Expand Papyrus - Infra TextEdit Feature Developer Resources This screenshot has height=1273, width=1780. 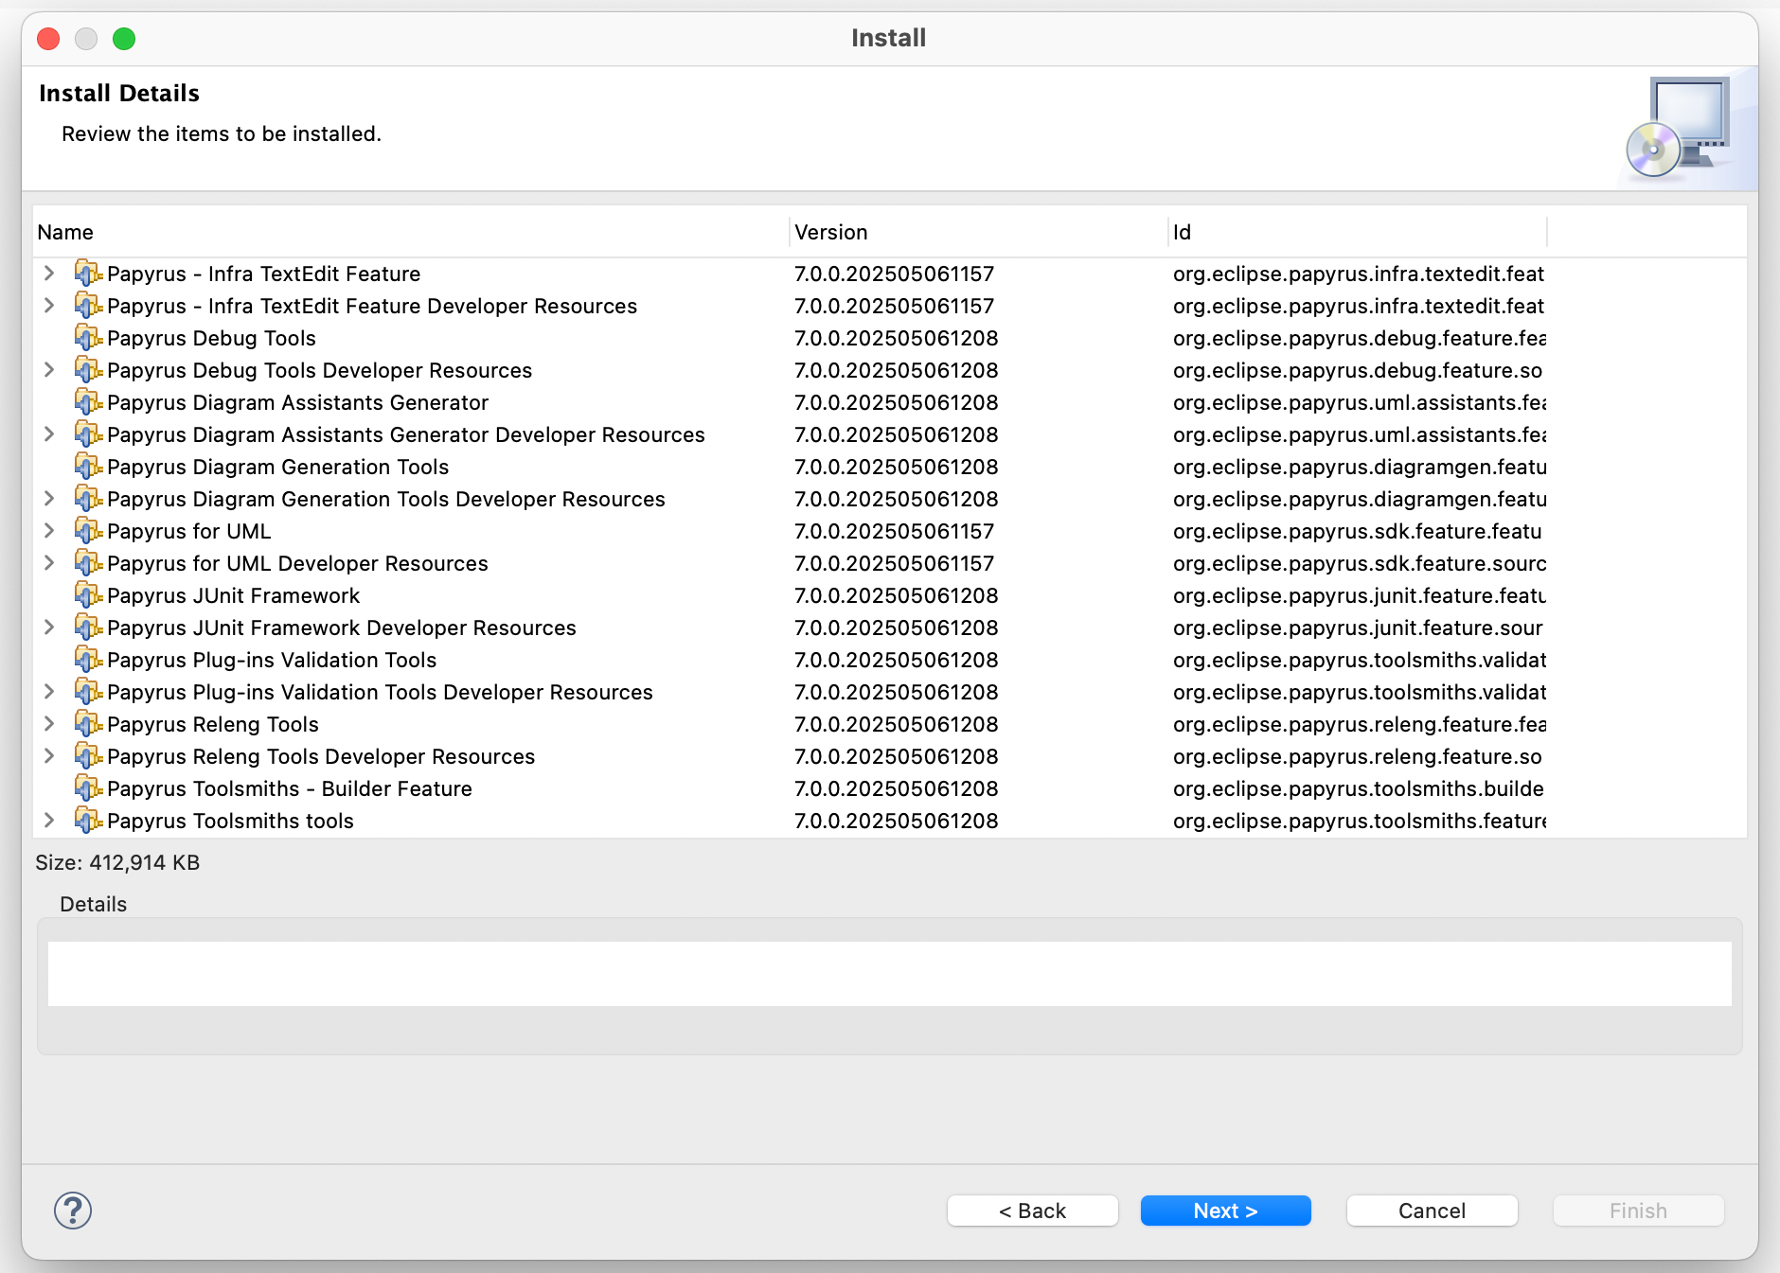(x=49, y=306)
